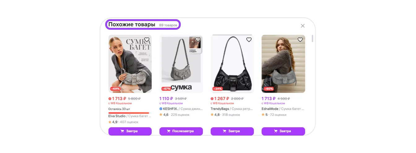The image size is (416, 153).
Task: Like the EdnaMode bag with heart icon
Action: 300,40
